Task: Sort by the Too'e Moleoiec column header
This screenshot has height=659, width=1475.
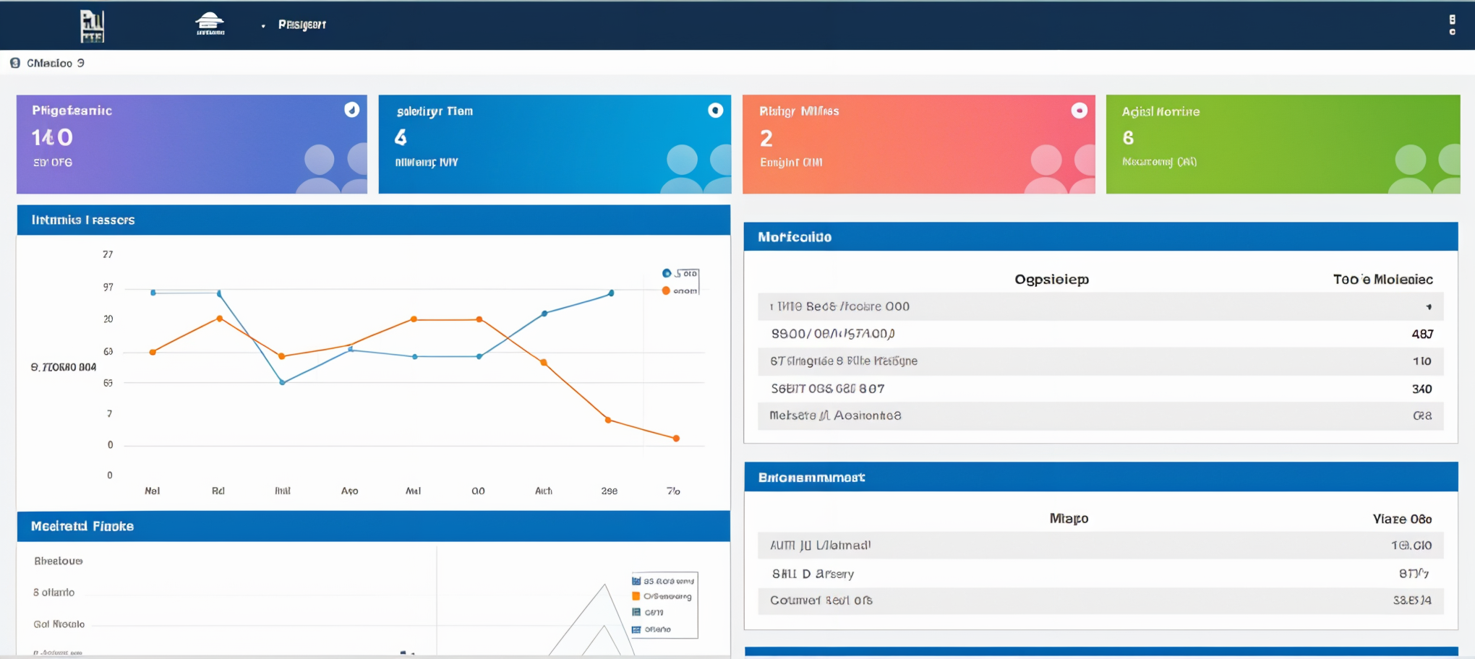Action: pos(1382,280)
